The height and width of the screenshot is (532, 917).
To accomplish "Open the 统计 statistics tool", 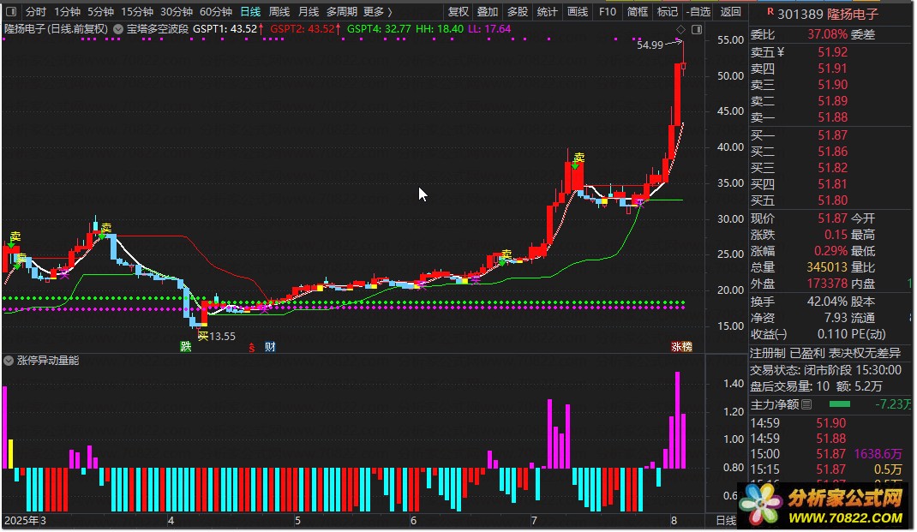I will (547, 12).
